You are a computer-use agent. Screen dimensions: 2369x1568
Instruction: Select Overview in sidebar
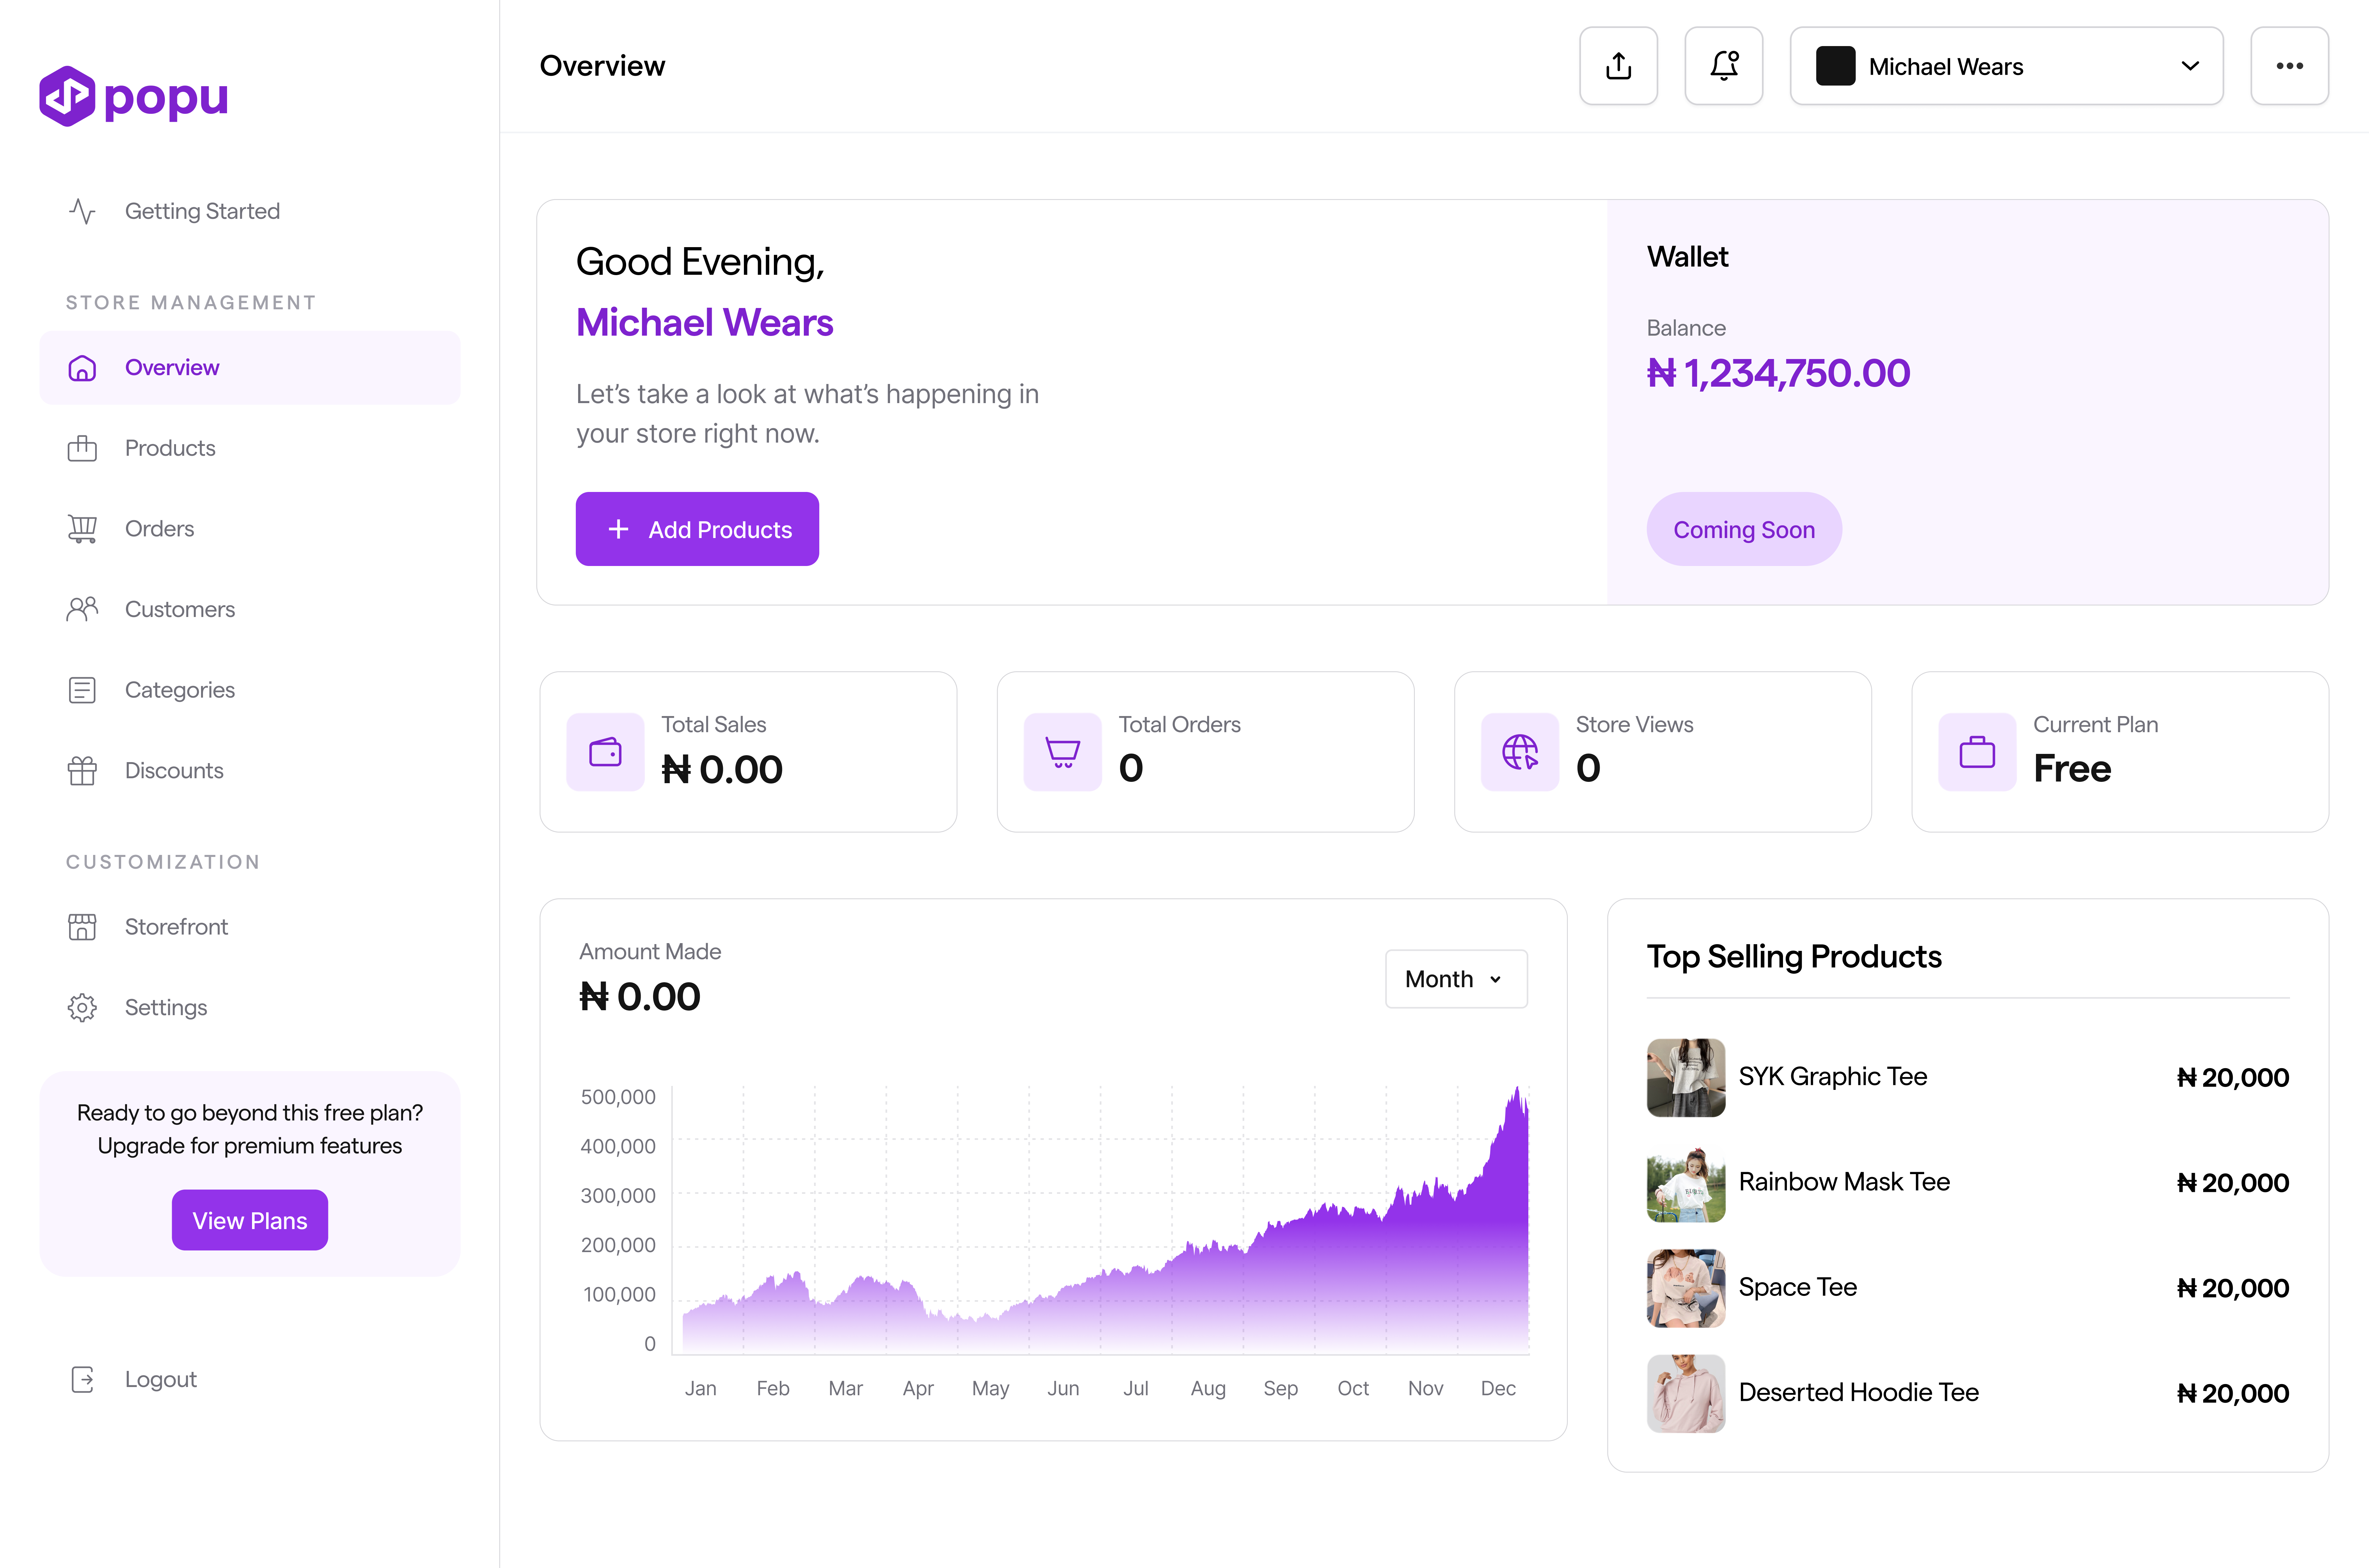coord(250,368)
